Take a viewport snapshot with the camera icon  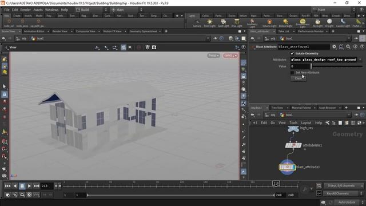coord(154,47)
